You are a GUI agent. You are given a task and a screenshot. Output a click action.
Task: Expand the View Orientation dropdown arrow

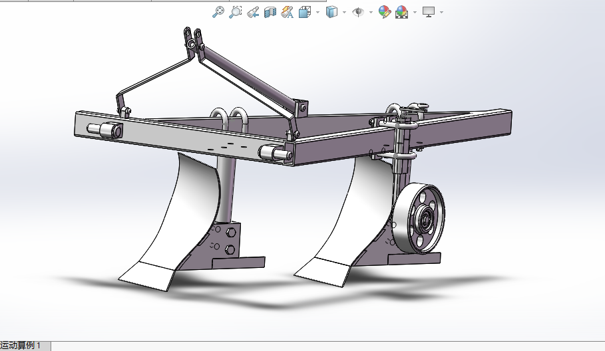click(317, 12)
